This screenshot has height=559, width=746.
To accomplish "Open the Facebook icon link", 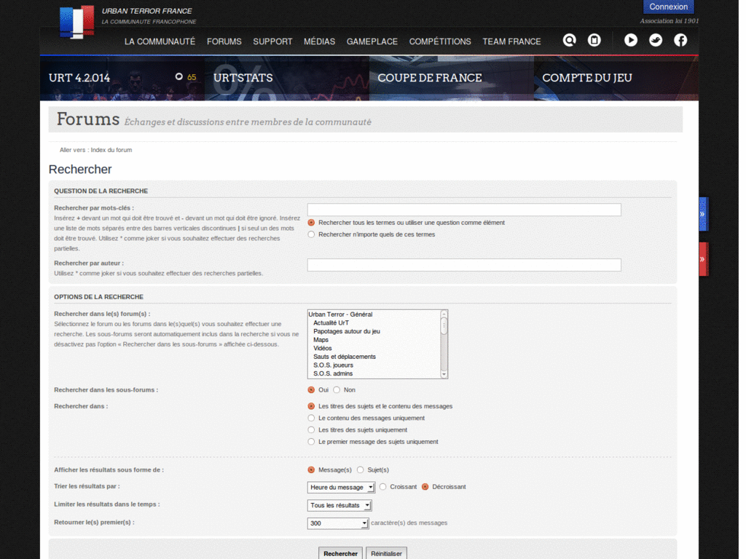I will click(x=680, y=41).
